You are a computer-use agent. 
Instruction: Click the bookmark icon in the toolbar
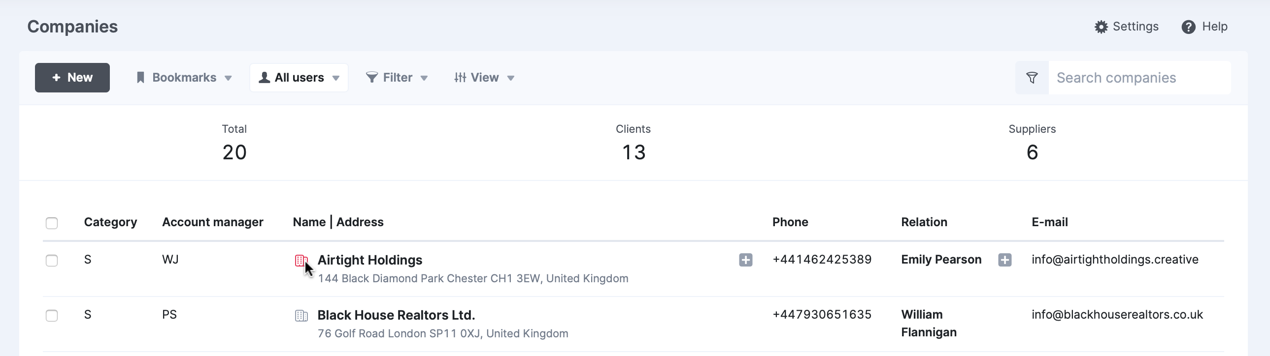coord(140,77)
